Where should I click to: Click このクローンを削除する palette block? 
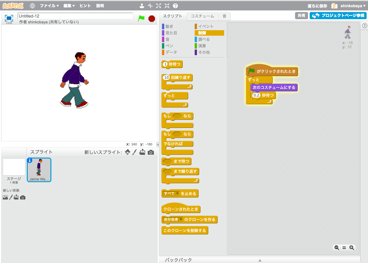[x=184, y=230]
